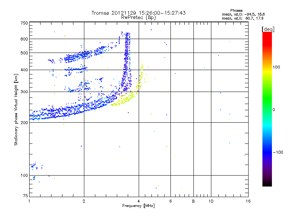
Task: Click the 750 height tick label
Action: [x=24, y=23]
